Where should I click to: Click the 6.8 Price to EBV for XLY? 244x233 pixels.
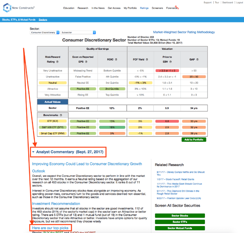tap(167, 121)
